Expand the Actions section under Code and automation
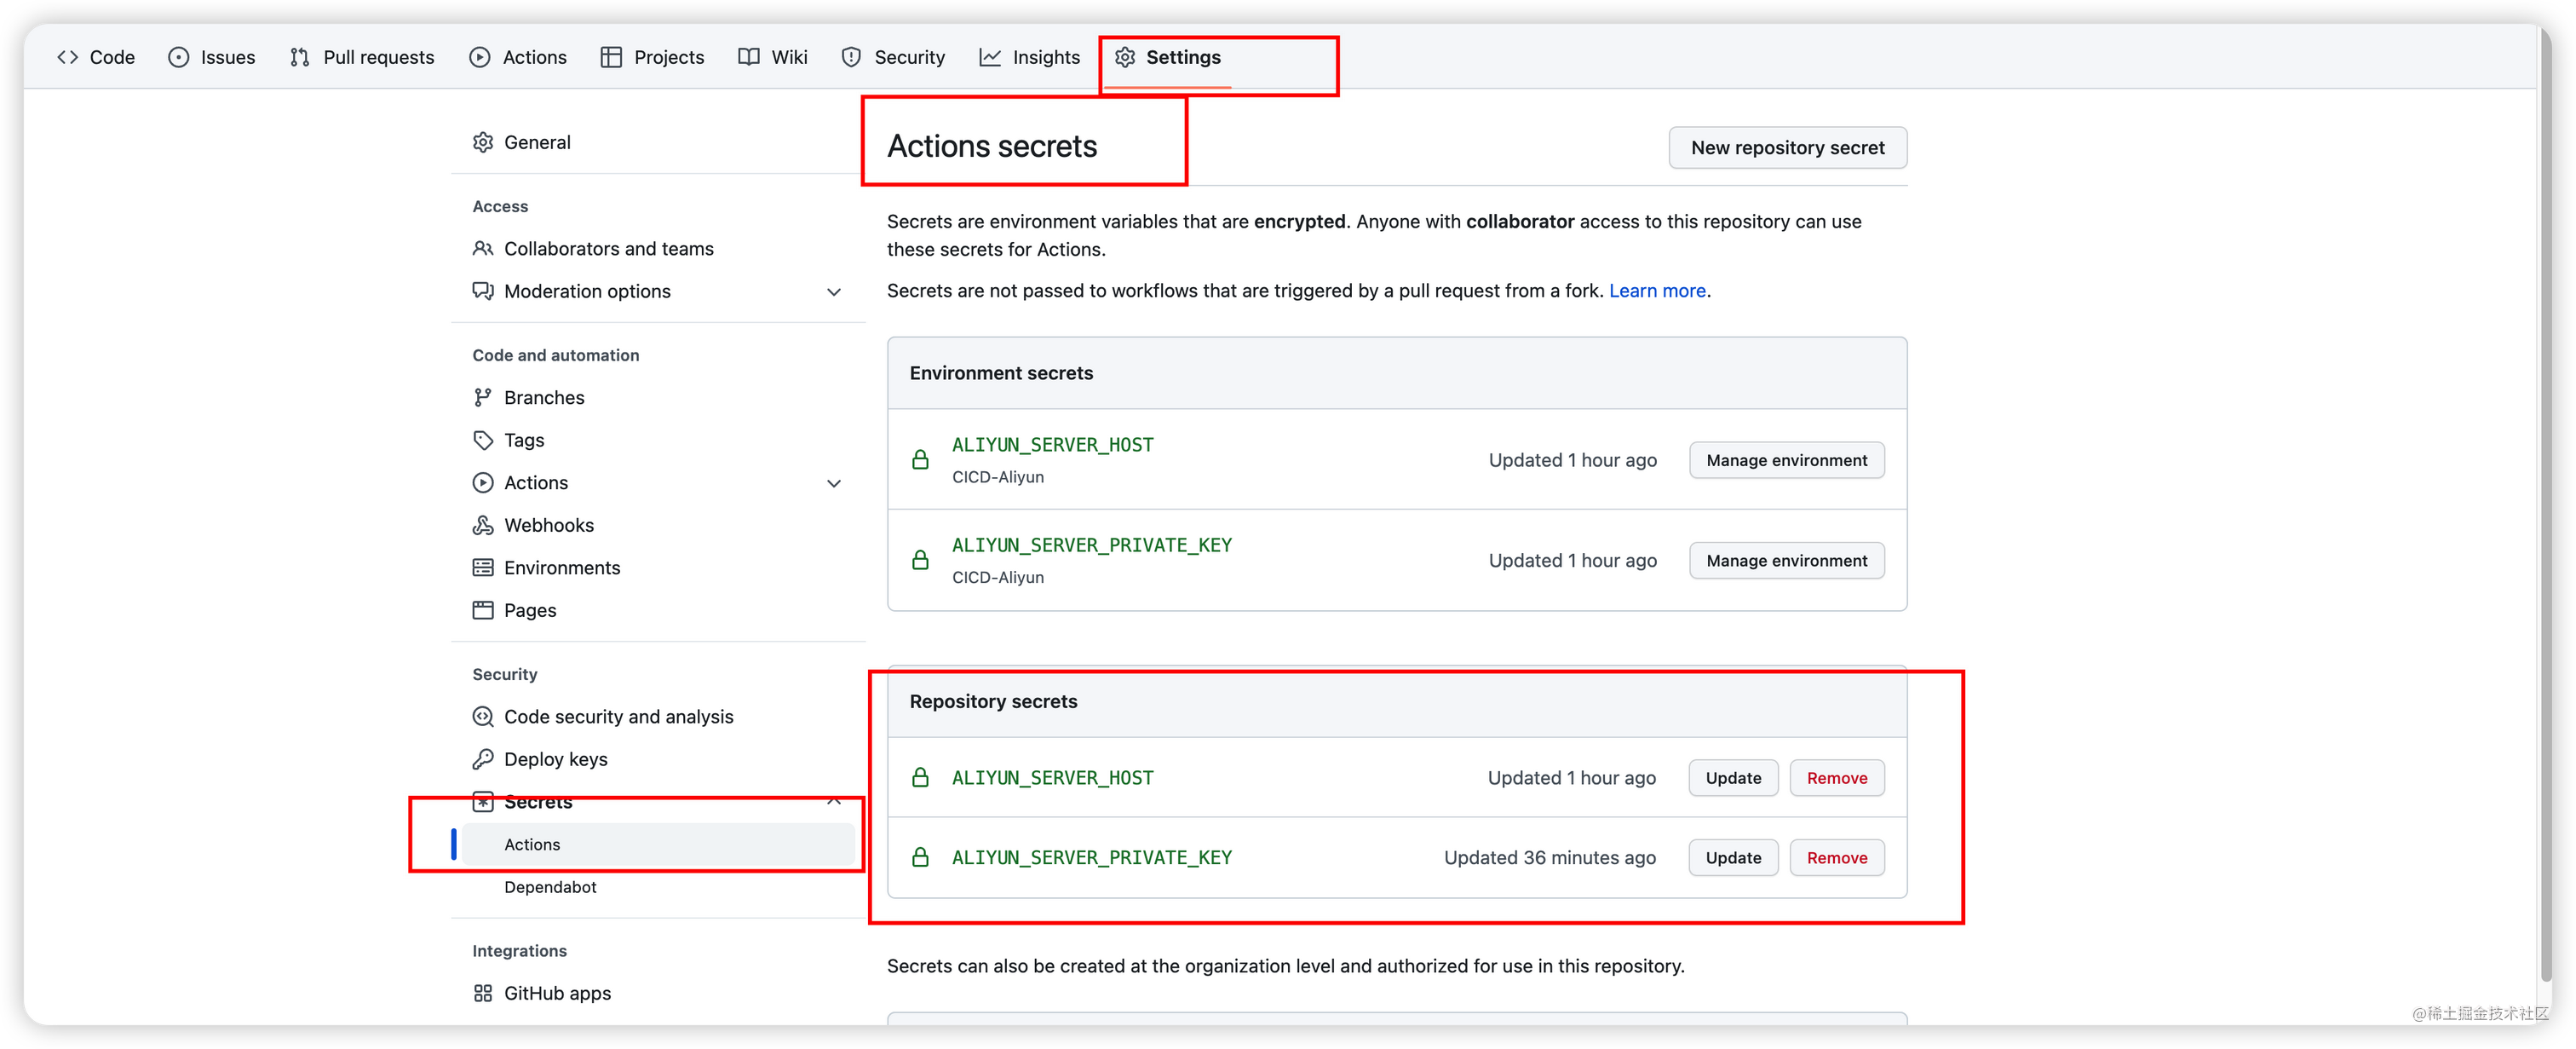The image size is (2576, 1049). 834,483
